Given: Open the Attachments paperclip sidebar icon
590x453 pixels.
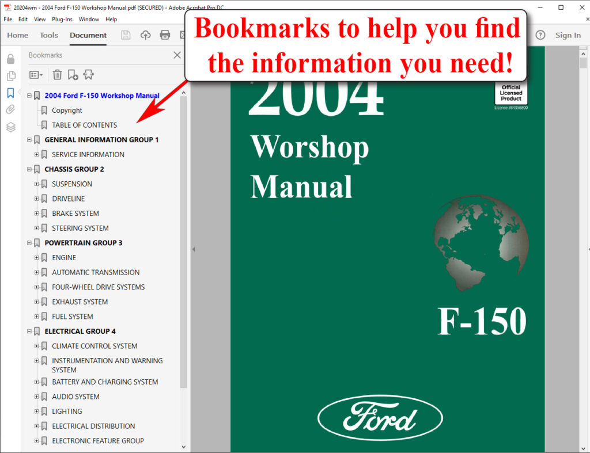Looking at the screenshot, I should click(10, 109).
